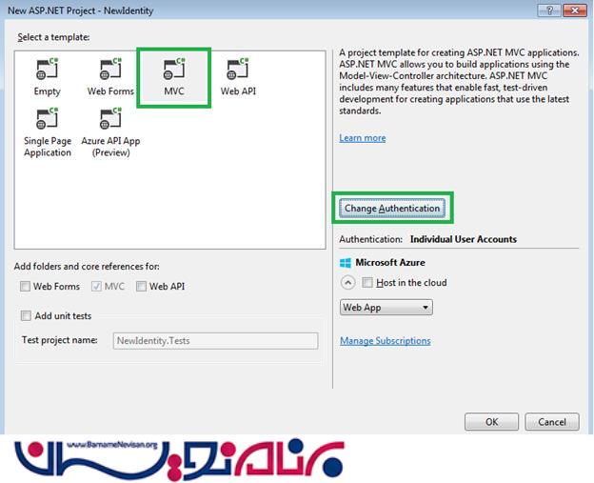This screenshot has height=483, width=594.
Task: Click the Microsoft Azure Windows logo
Action: coord(346,263)
